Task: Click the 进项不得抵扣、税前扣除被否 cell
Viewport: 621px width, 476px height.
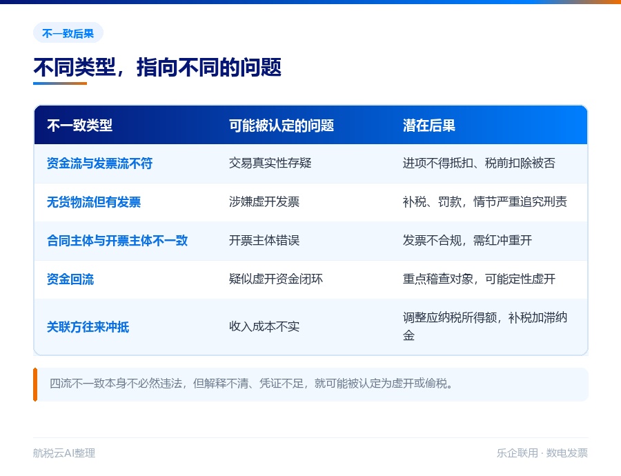Action: tap(479, 163)
